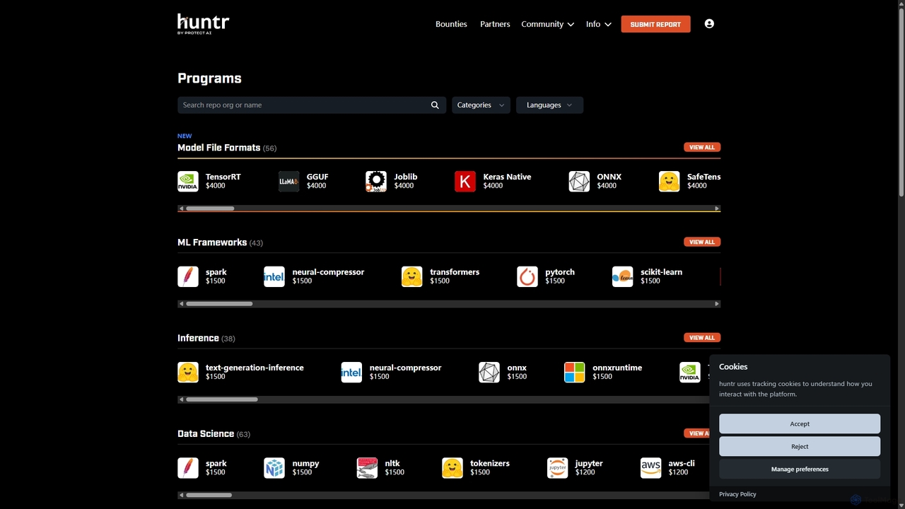The width and height of the screenshot is (905, 509).
Task: Click the Inference row horizontal scrollbar thumb
Action: click(x=222, y=399)
